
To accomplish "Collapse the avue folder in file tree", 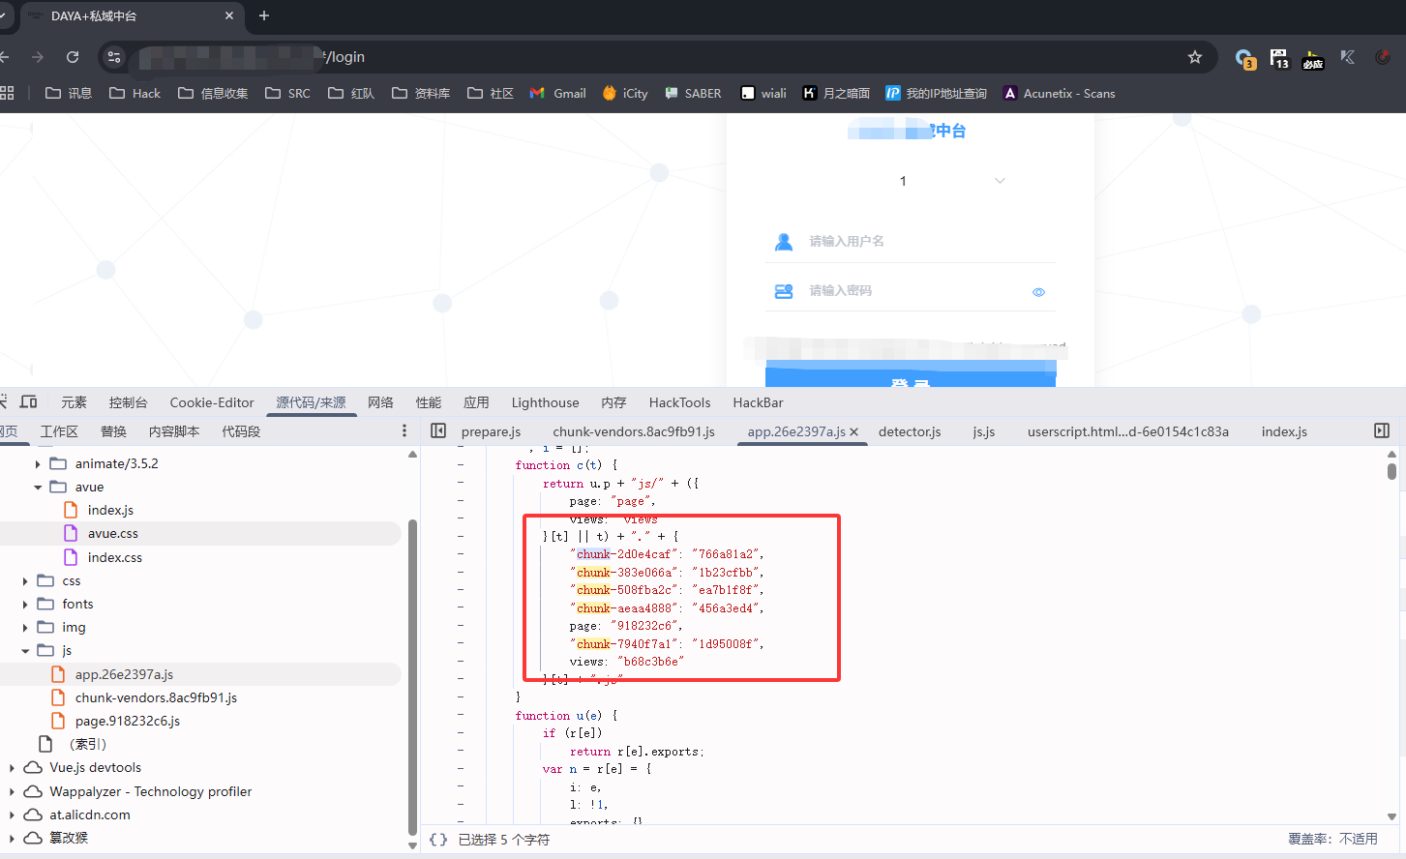I will (38, 488).
